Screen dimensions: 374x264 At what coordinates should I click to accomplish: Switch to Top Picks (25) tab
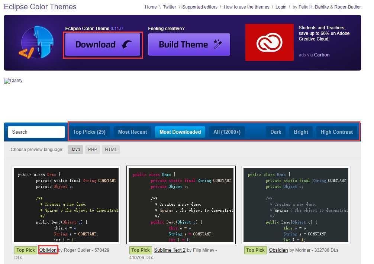coord(89,132)
